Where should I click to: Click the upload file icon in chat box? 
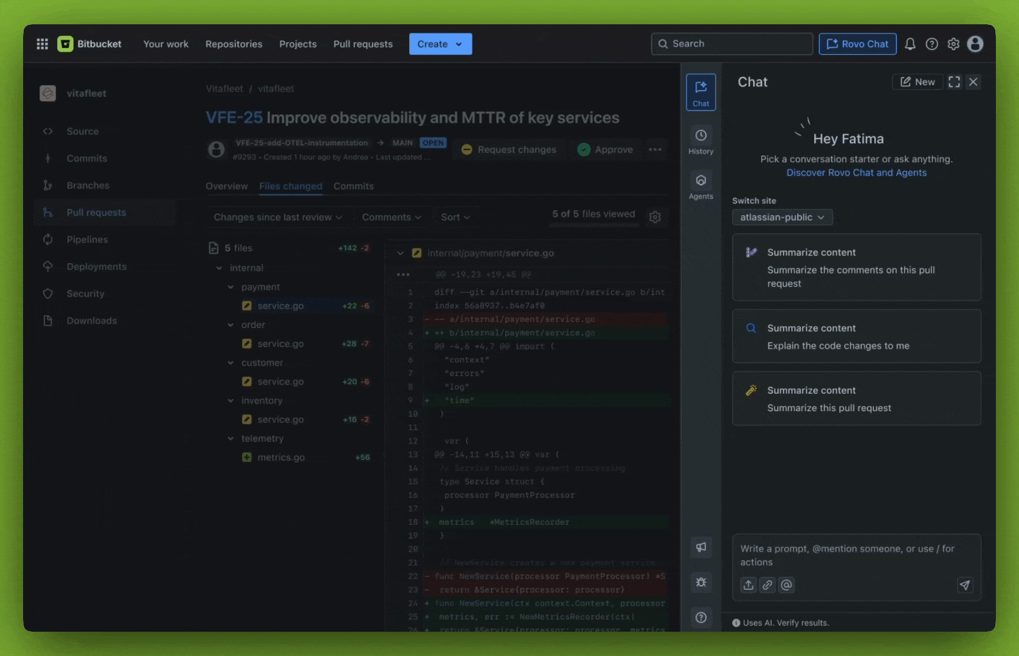point(748,585)
